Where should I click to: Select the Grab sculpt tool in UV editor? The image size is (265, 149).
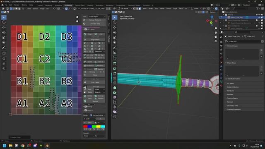(x=4, y=59)
